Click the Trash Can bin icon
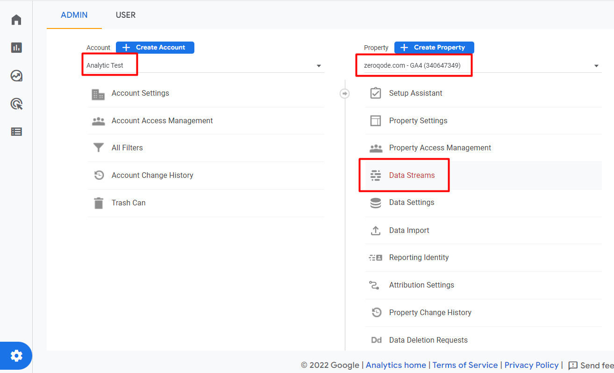The height and width of the screenshot is (373, 614). pos(98,203)
